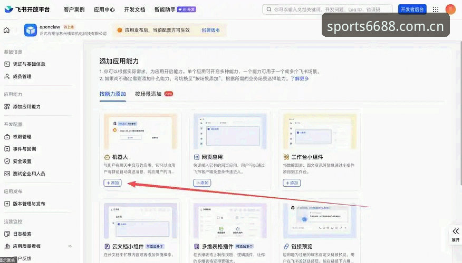Open 应用质量看板 in sidebar

22,246
